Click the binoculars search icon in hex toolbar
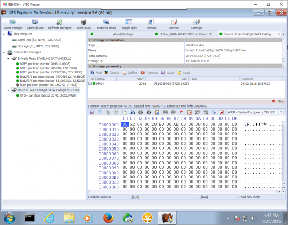This screenshot has height=225, width=288. point(132,112)
